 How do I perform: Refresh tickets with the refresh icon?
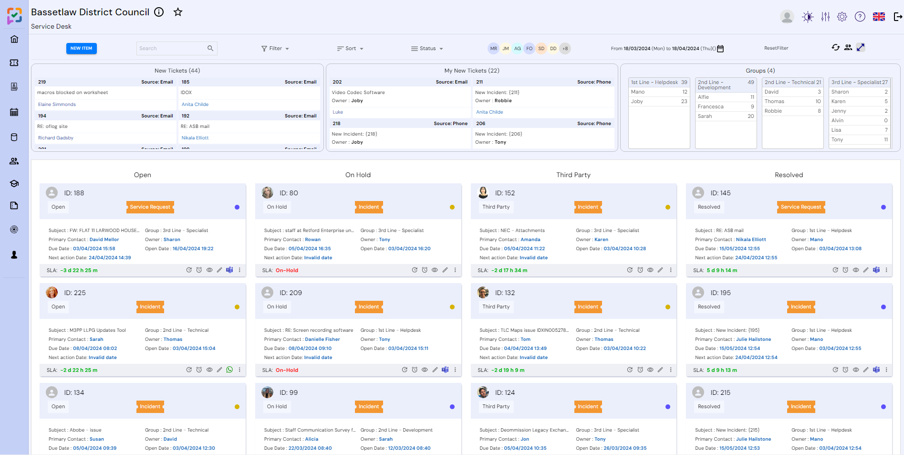(x=836, y=47)
